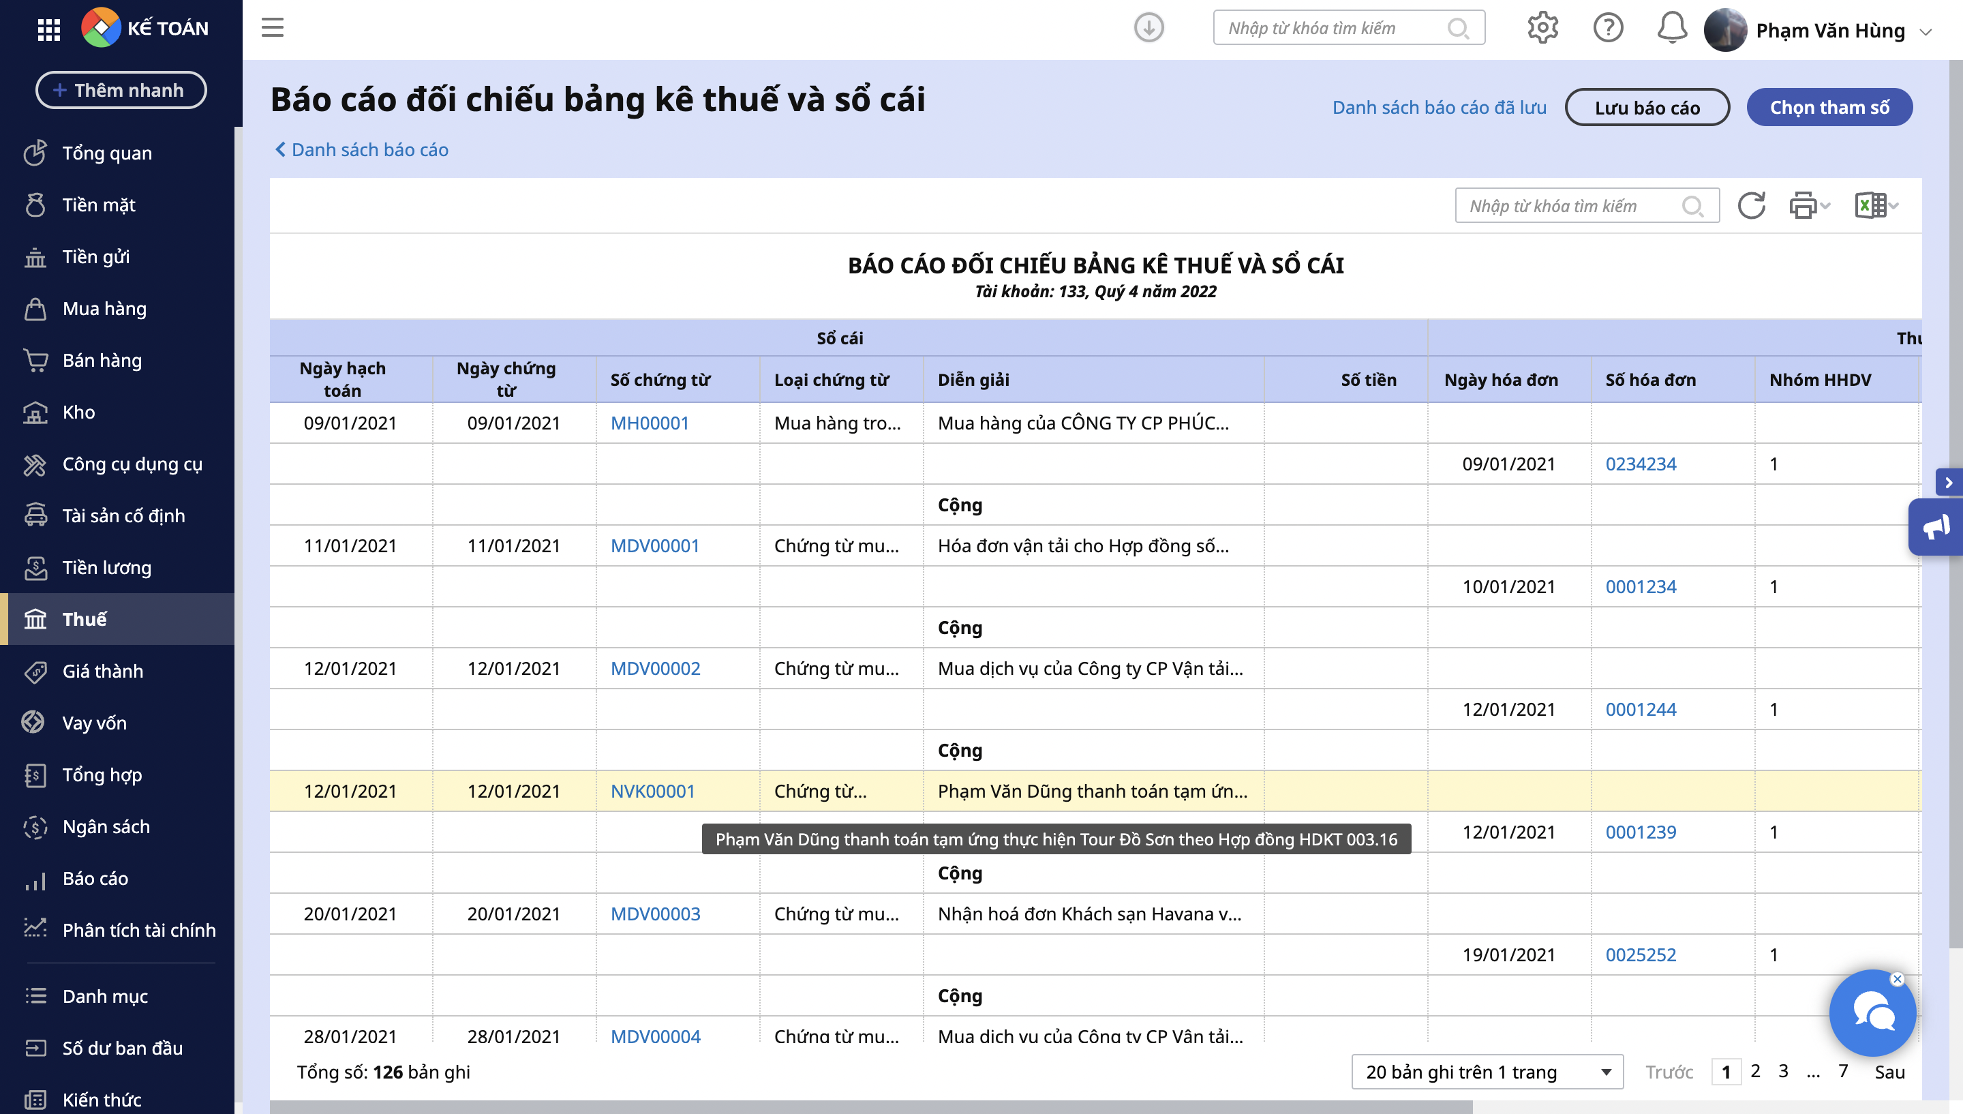
Task: Click the Chọn tham số button
Action: pos(1829,107)
